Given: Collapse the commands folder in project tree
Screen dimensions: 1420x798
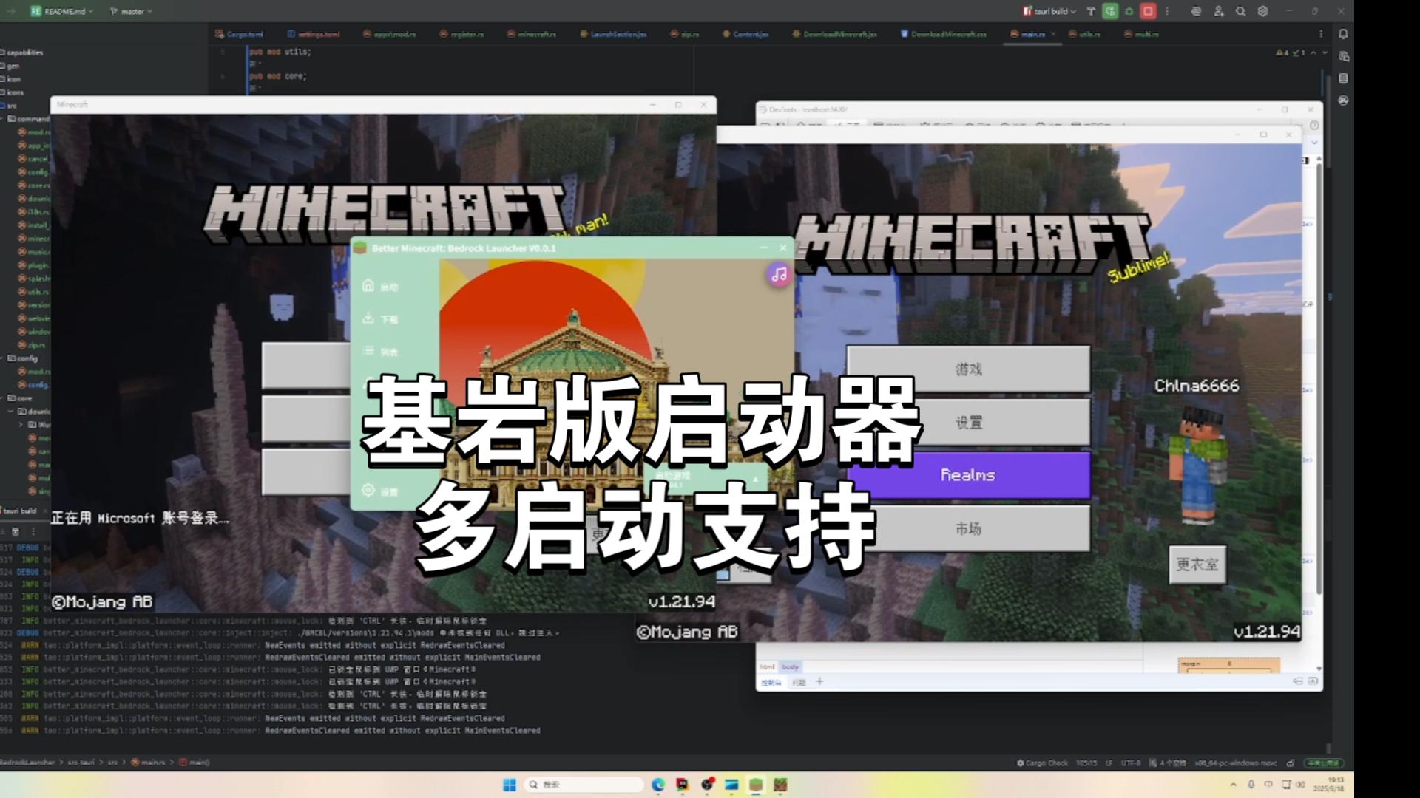Looking at the screenshot, I should coord(3,118).
